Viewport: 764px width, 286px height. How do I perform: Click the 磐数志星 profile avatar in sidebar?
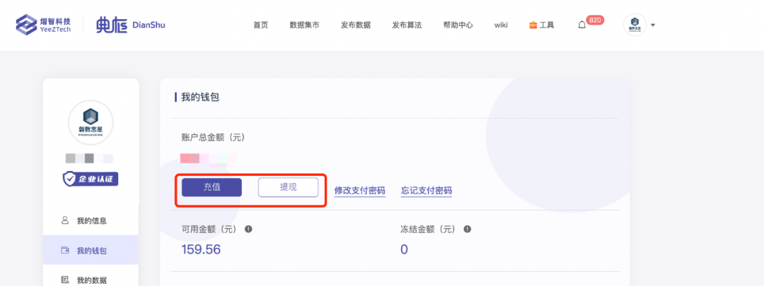91,123
